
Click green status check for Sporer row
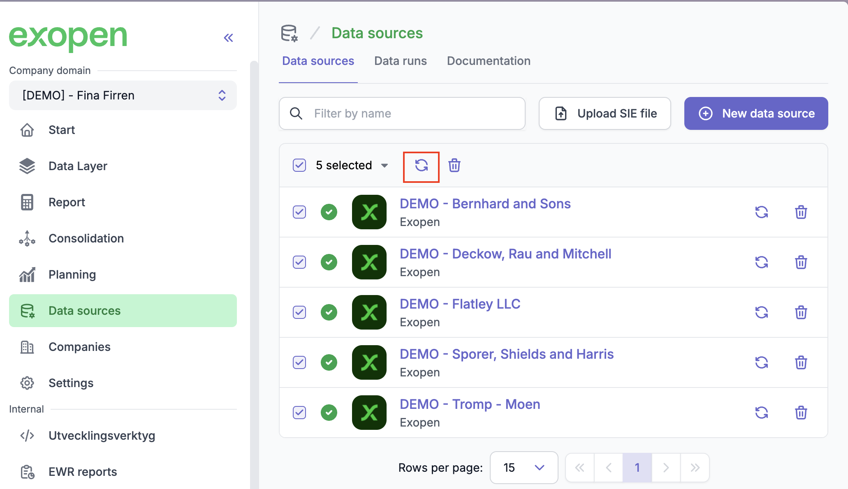[329, 362]
